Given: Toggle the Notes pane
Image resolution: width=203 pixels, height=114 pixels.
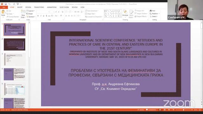Looking at the screenshot, I should tap(141, 110).
